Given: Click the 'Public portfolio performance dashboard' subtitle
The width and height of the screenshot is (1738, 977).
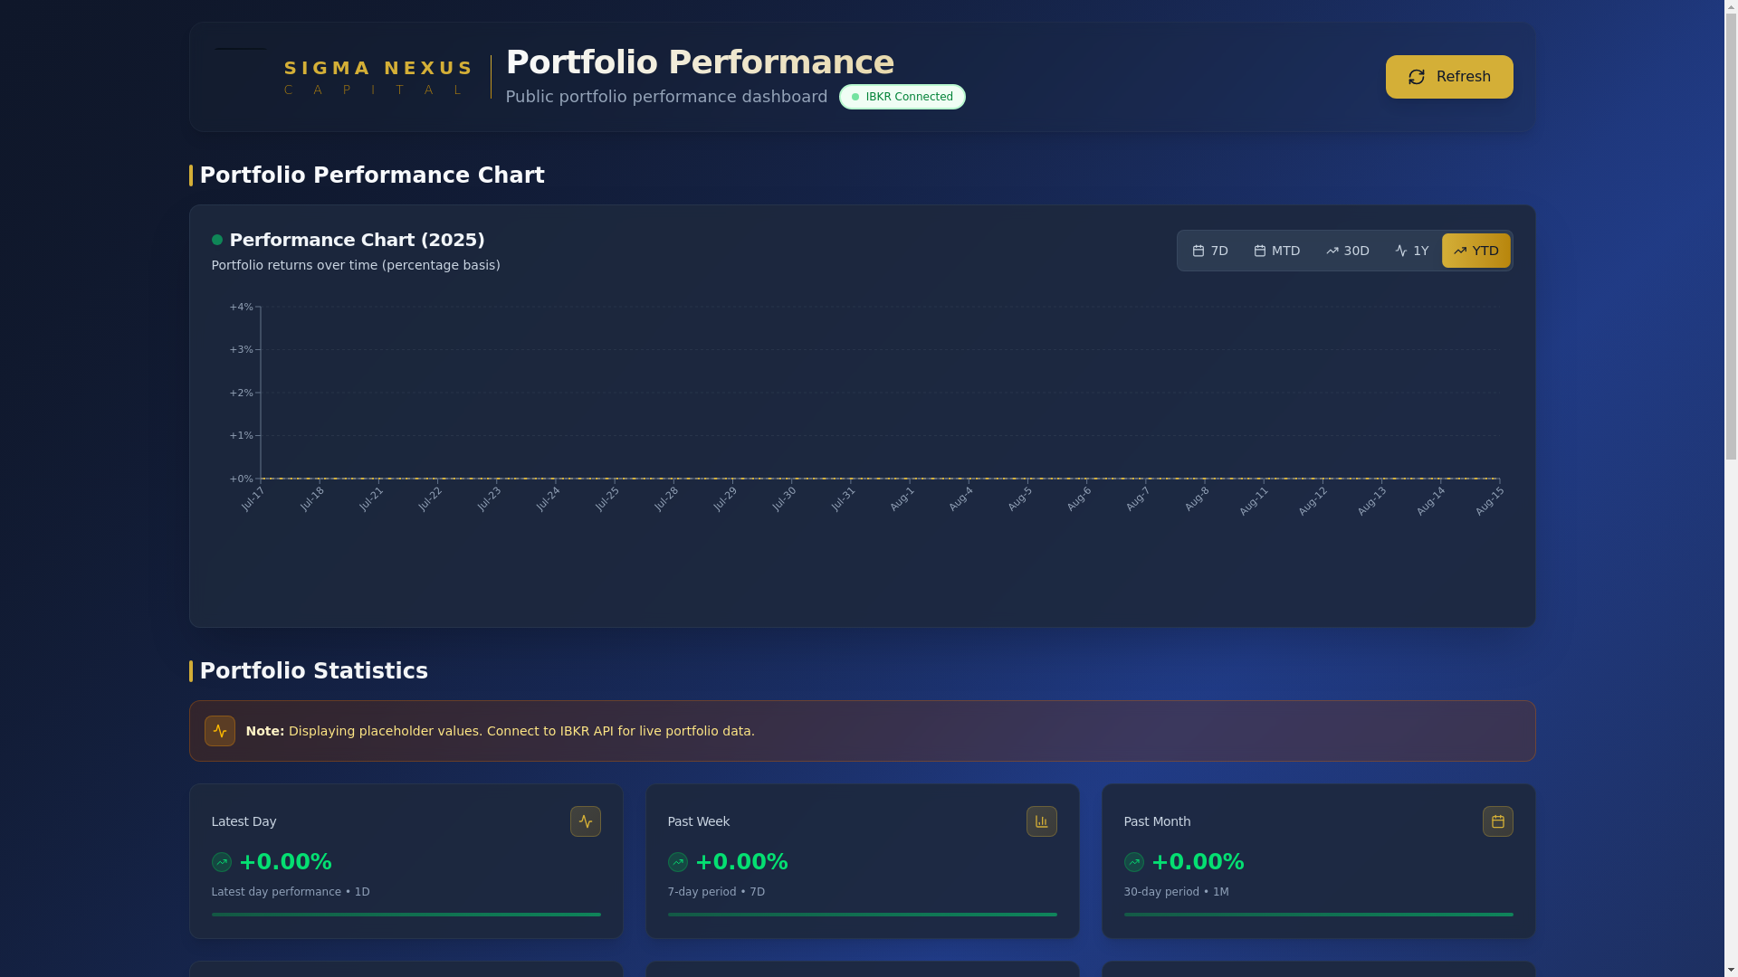Looking at the screenshot, I should point(666,97).
